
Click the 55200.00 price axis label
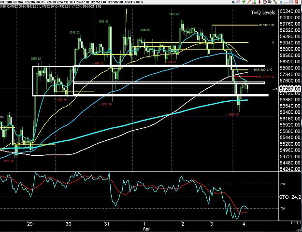coord(290,144)
